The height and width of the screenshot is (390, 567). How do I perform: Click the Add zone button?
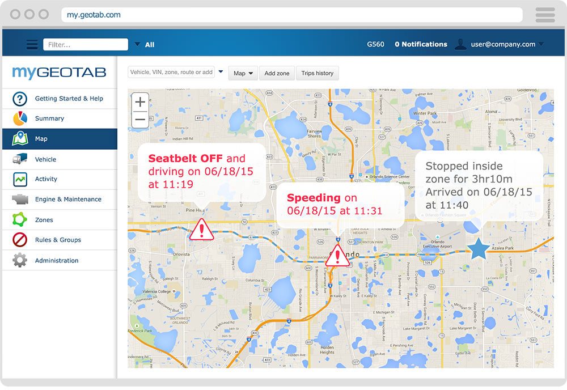coord(277,73)
